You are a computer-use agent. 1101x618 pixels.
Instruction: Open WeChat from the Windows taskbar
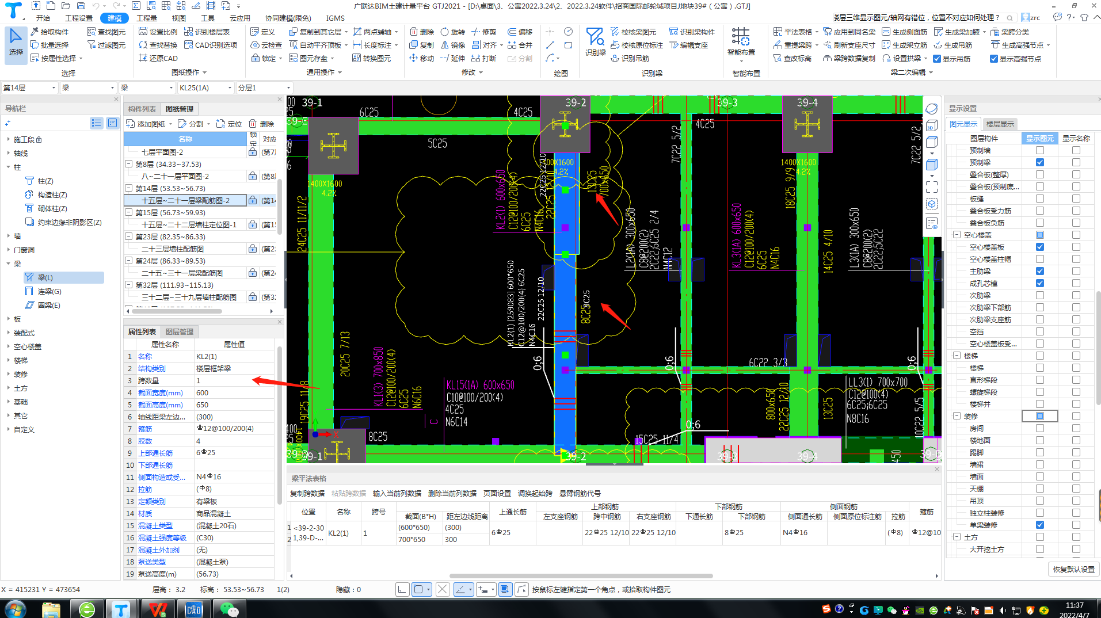coord(229,609)
